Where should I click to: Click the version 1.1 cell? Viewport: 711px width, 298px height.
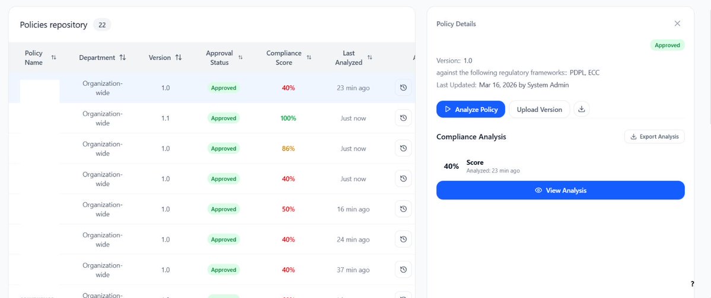pyautogui.click(x=165, y=118)
